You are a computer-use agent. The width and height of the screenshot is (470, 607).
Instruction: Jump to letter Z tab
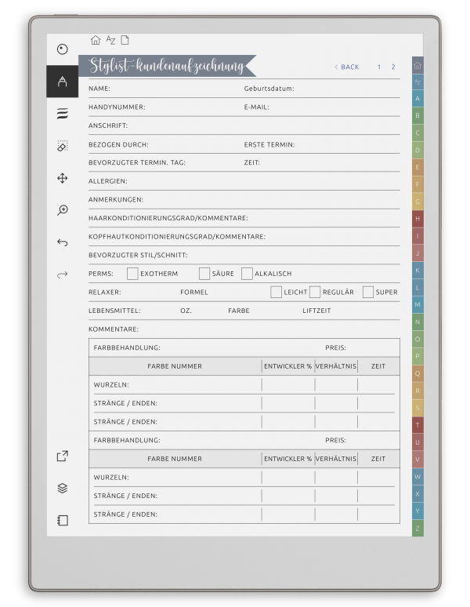pos(418,528)
